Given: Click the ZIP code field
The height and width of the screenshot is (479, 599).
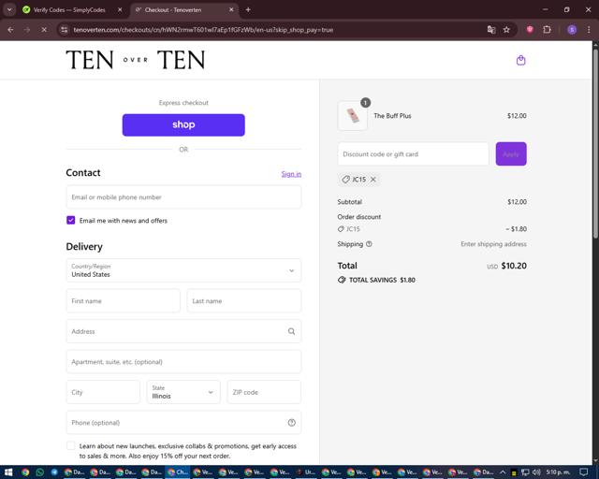Looking at the screenshot, I should pyautogui.click(x=264, y=392).
